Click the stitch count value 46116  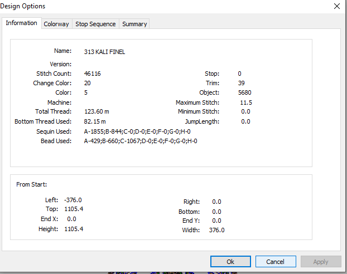point(92,74)
